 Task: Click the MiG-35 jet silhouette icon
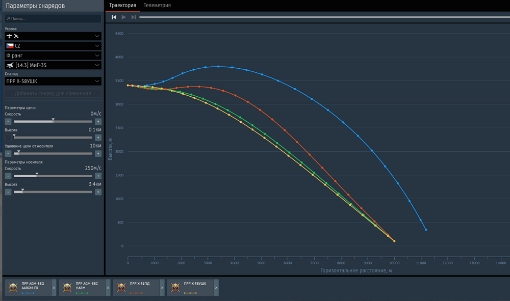coord(10,65)
